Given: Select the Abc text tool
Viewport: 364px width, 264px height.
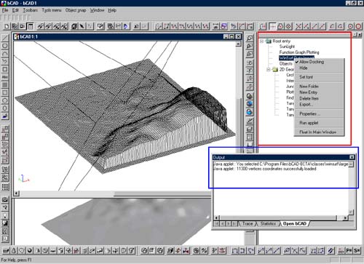Looking at the screenshot, I should pyautogui.click(x=5, y=77).
